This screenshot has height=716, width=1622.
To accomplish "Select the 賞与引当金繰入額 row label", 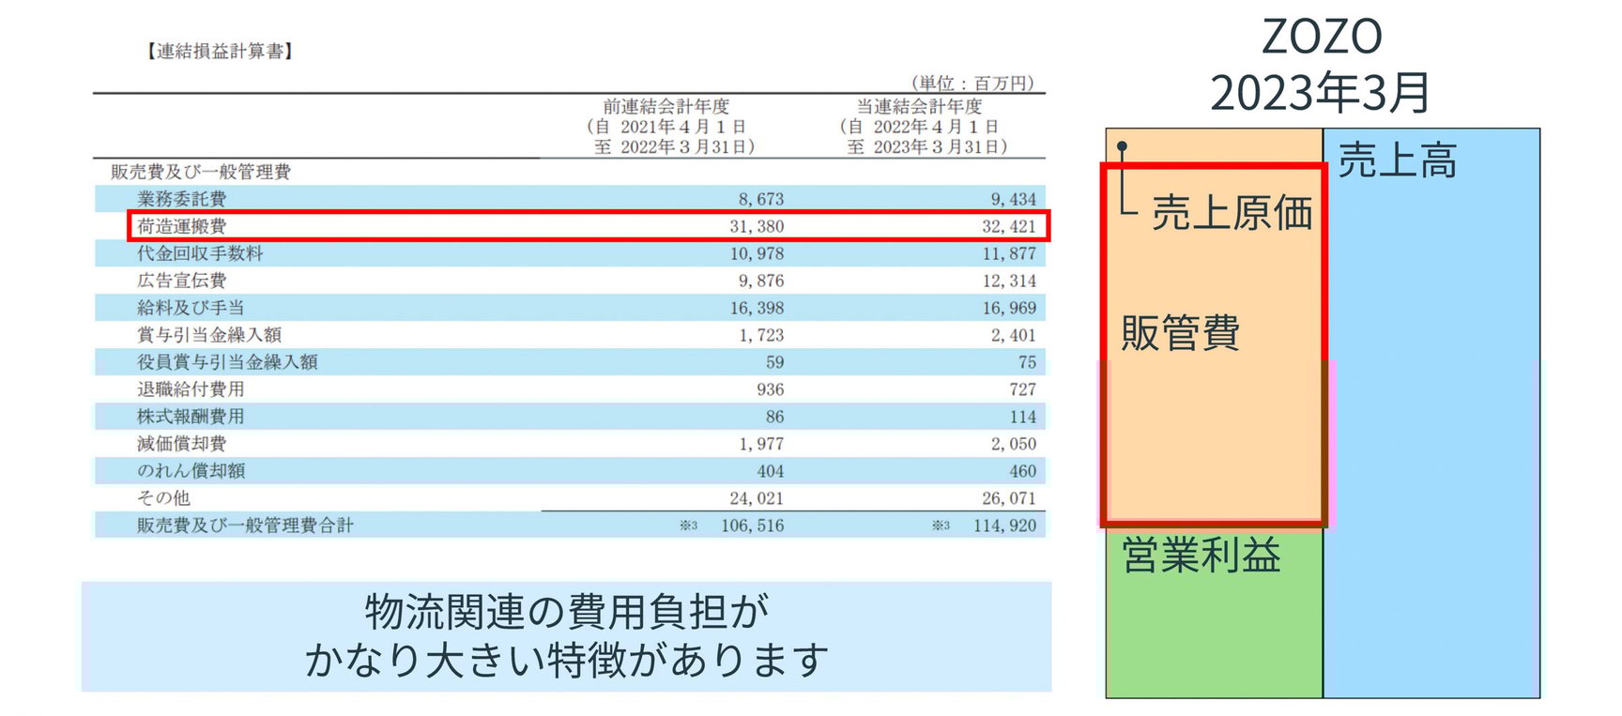I will coord(209,335).
